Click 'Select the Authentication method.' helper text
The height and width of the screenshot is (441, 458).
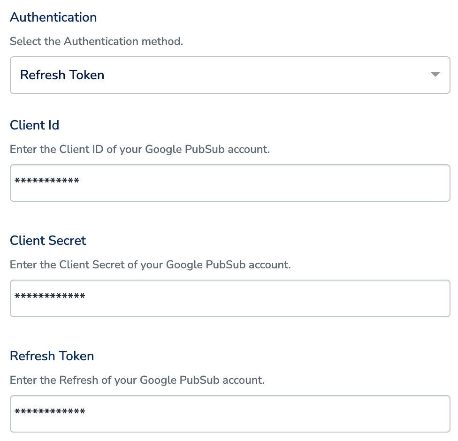click(x=96, y=41)
